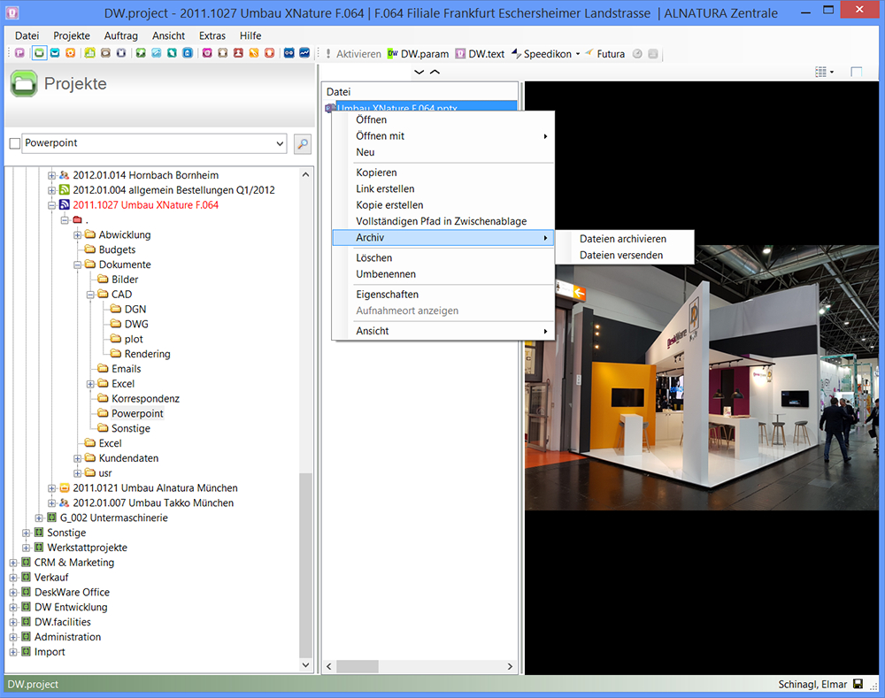
Task: Click the Speedikon toolbar button
Action: tap(544, 54)
